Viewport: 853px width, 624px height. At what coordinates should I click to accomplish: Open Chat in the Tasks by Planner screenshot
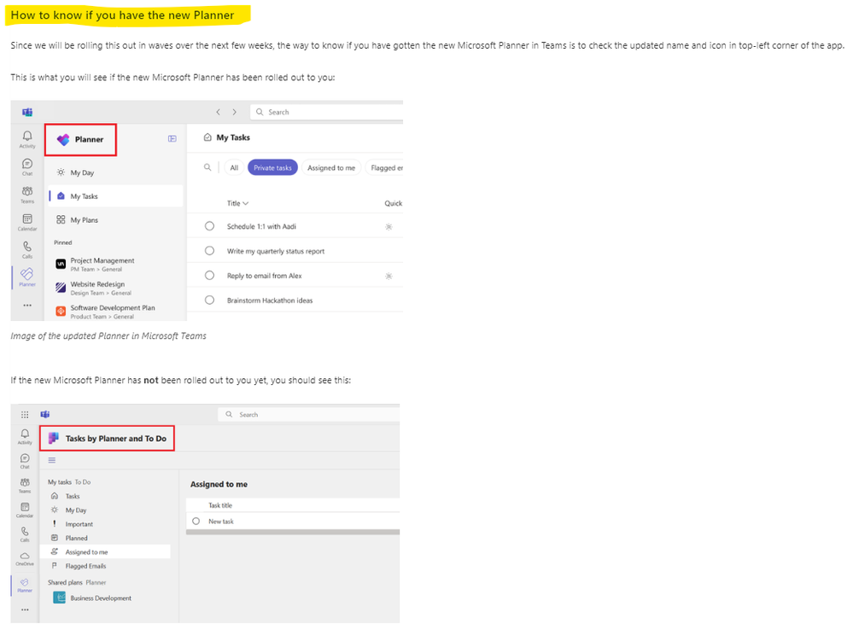(x=25, y=461)
